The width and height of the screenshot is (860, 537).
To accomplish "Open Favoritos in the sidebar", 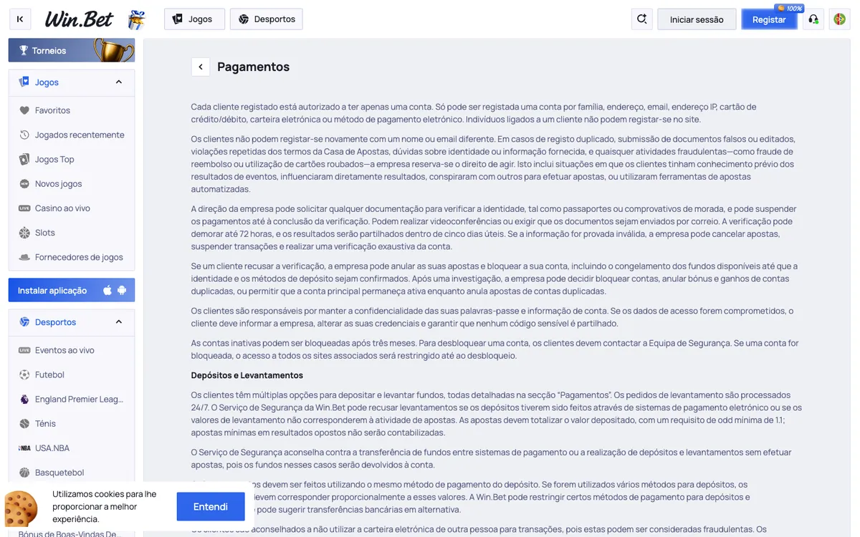I will [52, 110].
